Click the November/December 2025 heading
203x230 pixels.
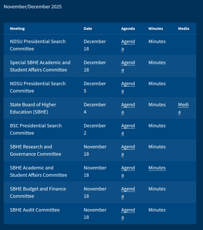pos(33,7)
